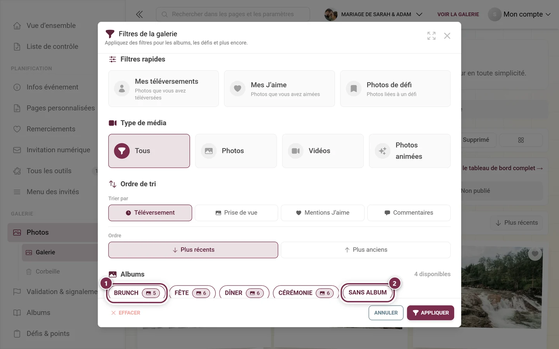559x349 pixels.
Task: Click grid layout icon beside Supprimé
Action: [521, 140]
